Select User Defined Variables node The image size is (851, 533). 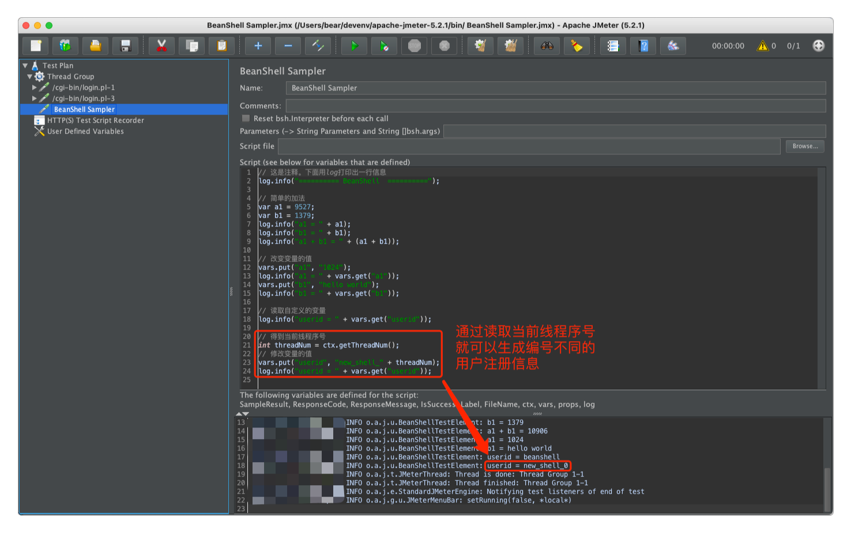pos(85,131)
